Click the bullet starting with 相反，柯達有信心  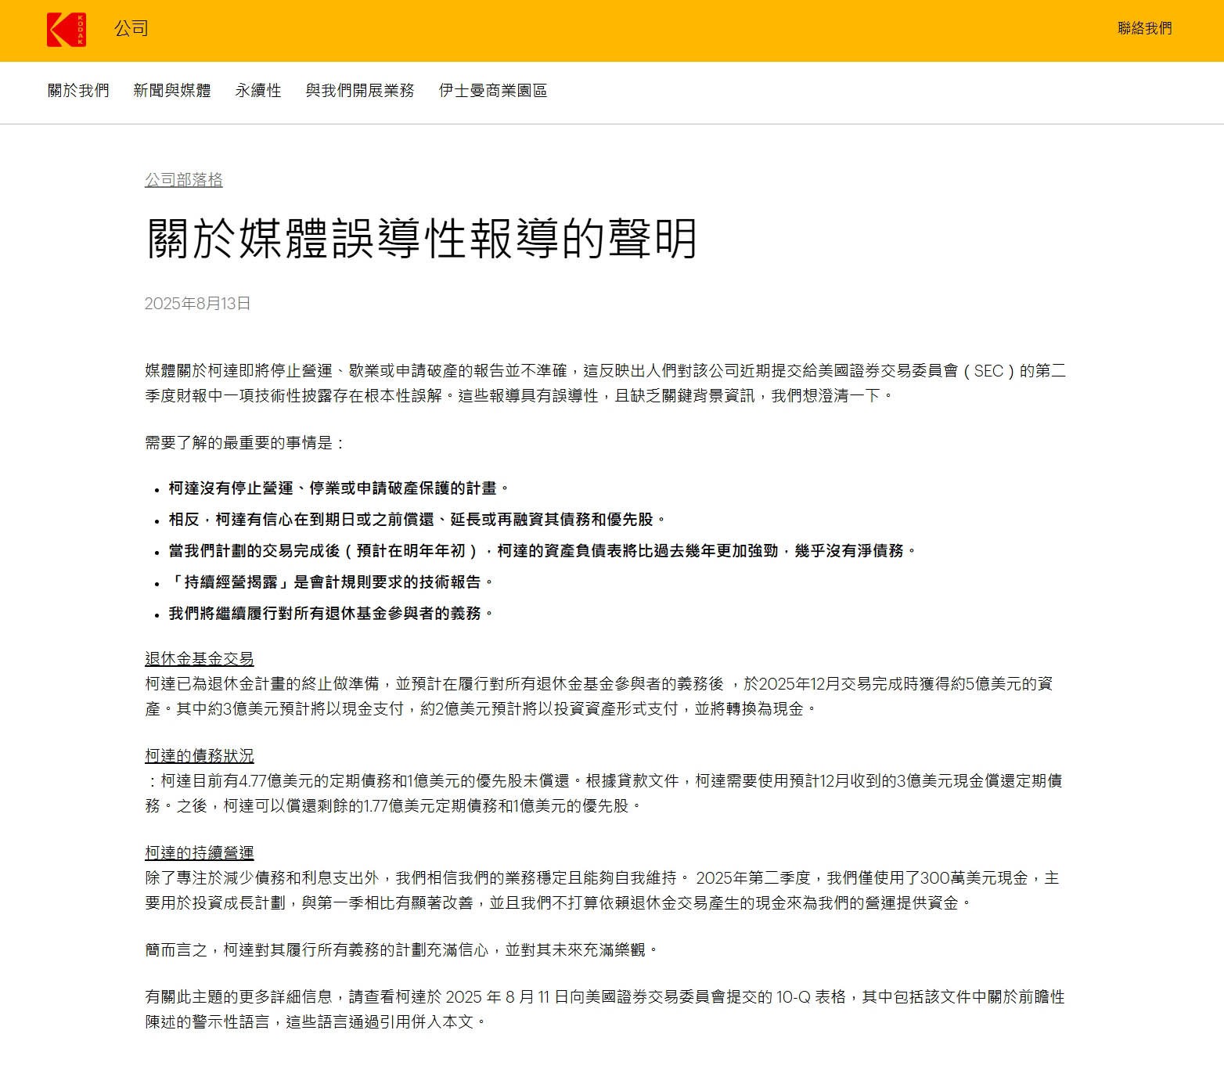click(x=417, y=520)
